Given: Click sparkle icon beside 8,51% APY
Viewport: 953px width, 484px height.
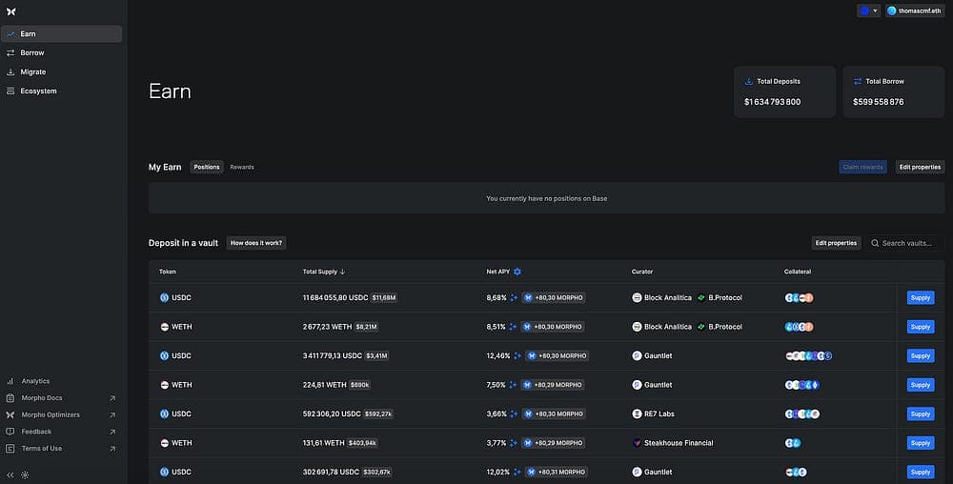Looking at the screenshot, I should coord(513,327).
